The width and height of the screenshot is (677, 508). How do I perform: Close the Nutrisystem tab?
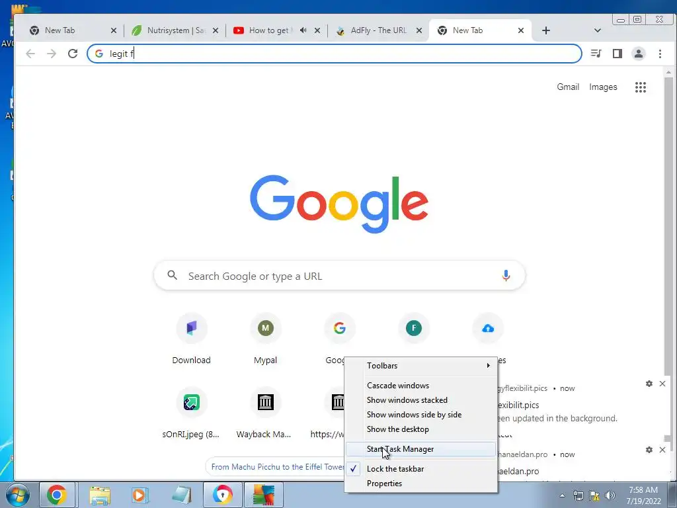[x=216, y=30]
